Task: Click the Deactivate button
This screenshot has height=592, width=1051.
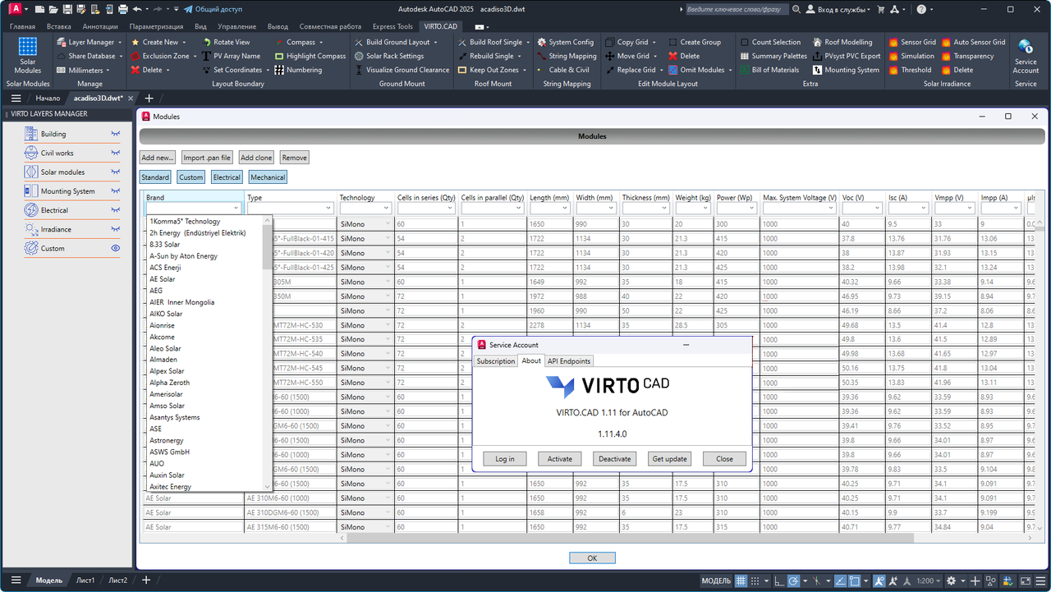Action: coord(614,459)
